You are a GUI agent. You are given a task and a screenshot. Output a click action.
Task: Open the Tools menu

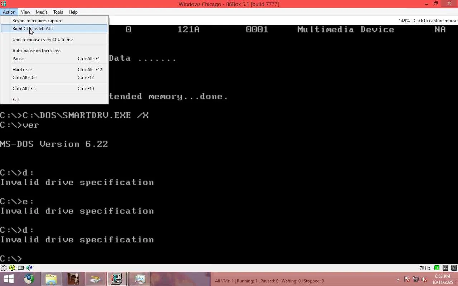[x=58, y=12]
